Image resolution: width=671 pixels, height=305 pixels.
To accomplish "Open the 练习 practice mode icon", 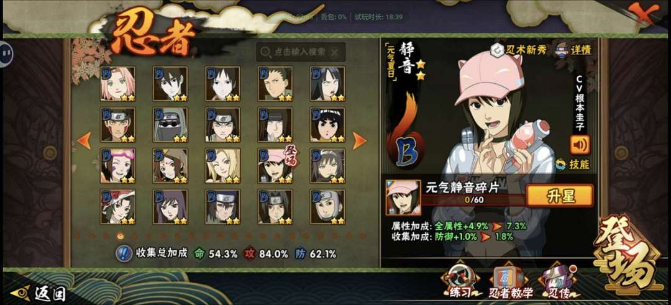I will [459, 281].
